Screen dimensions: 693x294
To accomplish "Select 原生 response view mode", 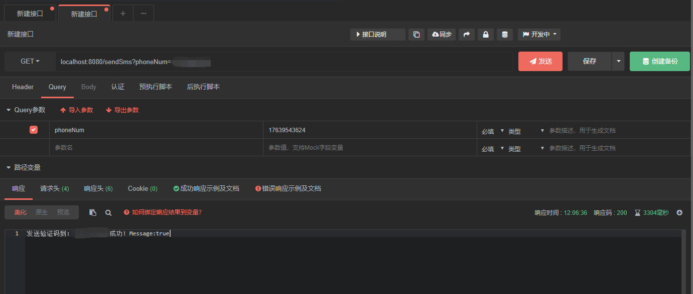I will [42, 212].
